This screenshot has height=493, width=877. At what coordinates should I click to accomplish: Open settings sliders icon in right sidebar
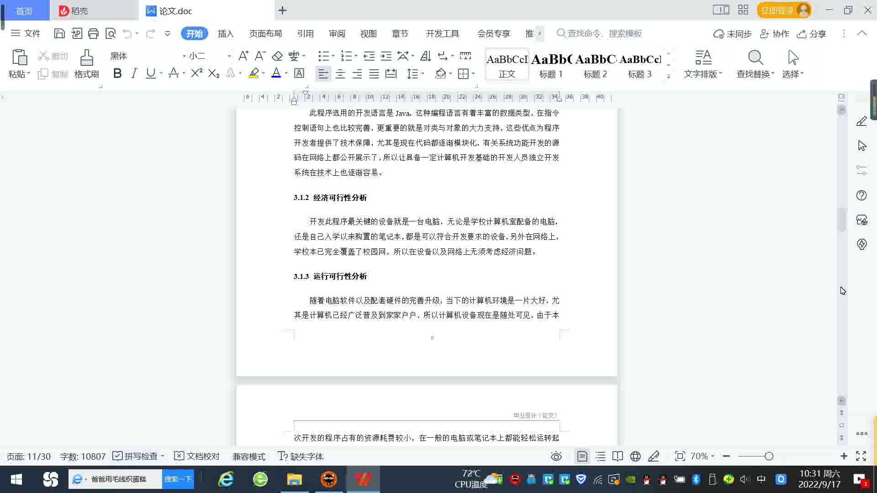[861, 170]
